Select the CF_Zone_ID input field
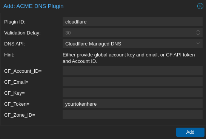 (x=132, y=115)
